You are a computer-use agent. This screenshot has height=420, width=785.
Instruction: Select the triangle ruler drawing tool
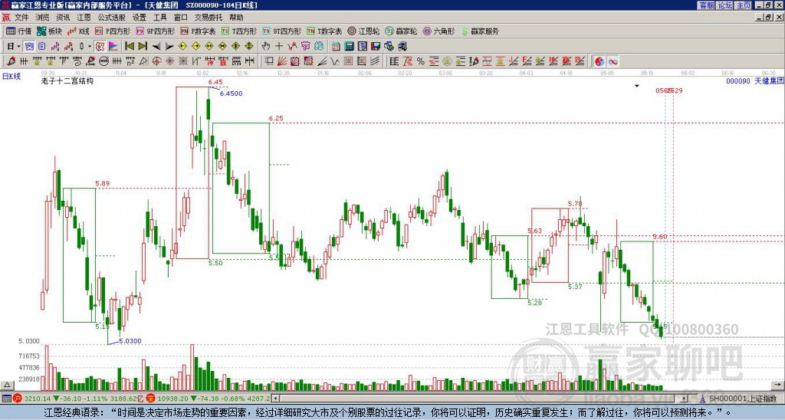coord(143,61)
